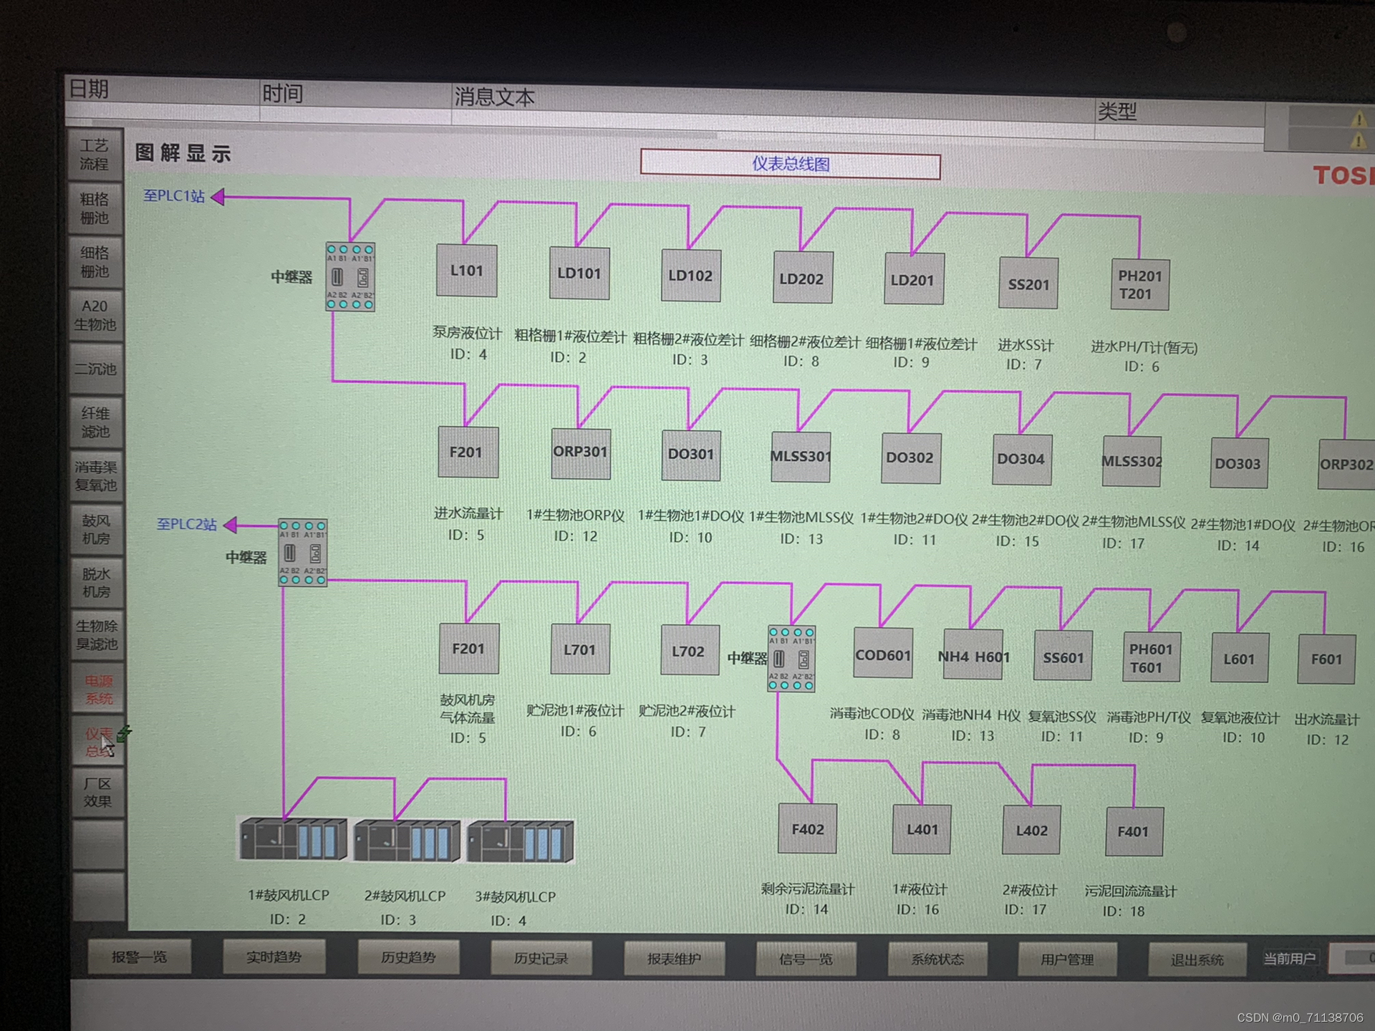Click the 历史趋势 button
The height and width of the screenshot is (1031, 1375).
click(407, 957)
